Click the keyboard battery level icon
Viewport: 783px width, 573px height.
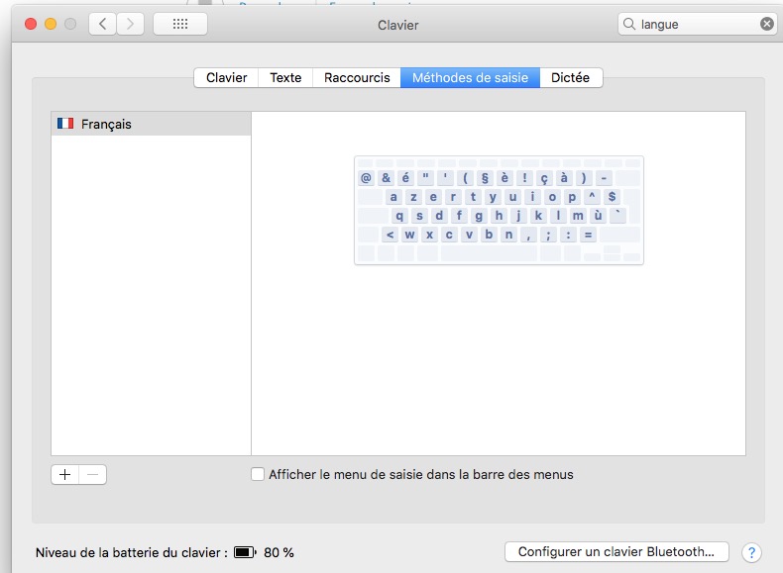pyautogui.click(x=245, y=552)
